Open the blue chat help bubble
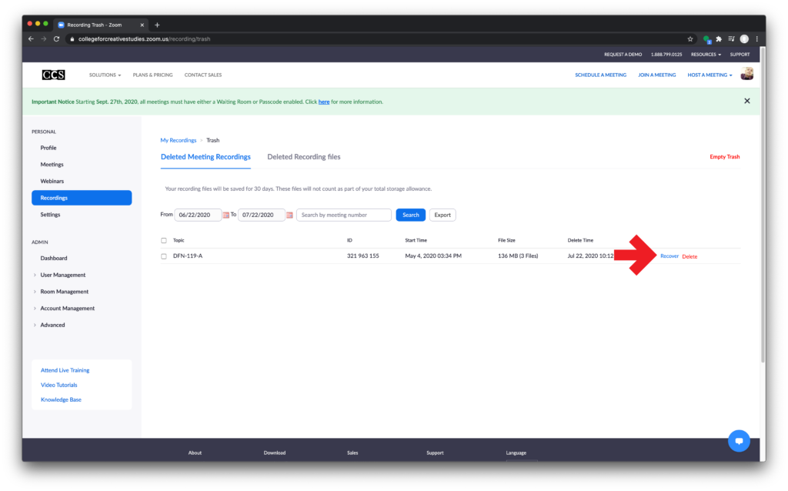Image resolution: width=788 pixels, height=491 pixels. [x=739, y=441]
